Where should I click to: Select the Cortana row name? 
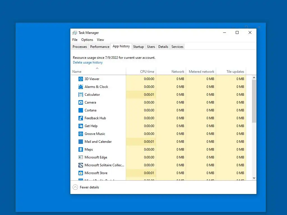tap(91, 110)
